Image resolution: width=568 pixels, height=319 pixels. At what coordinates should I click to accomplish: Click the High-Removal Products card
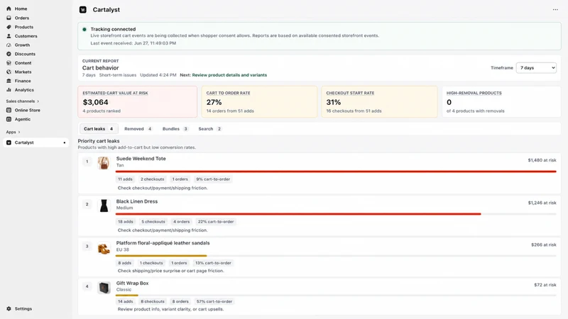click(501, 101)
